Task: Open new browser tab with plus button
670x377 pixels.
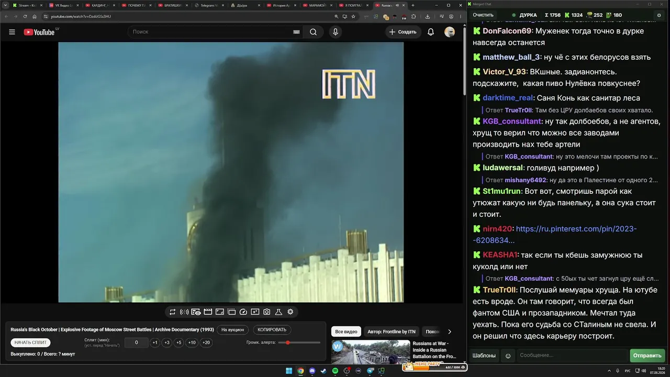Action: click(413, 5)
